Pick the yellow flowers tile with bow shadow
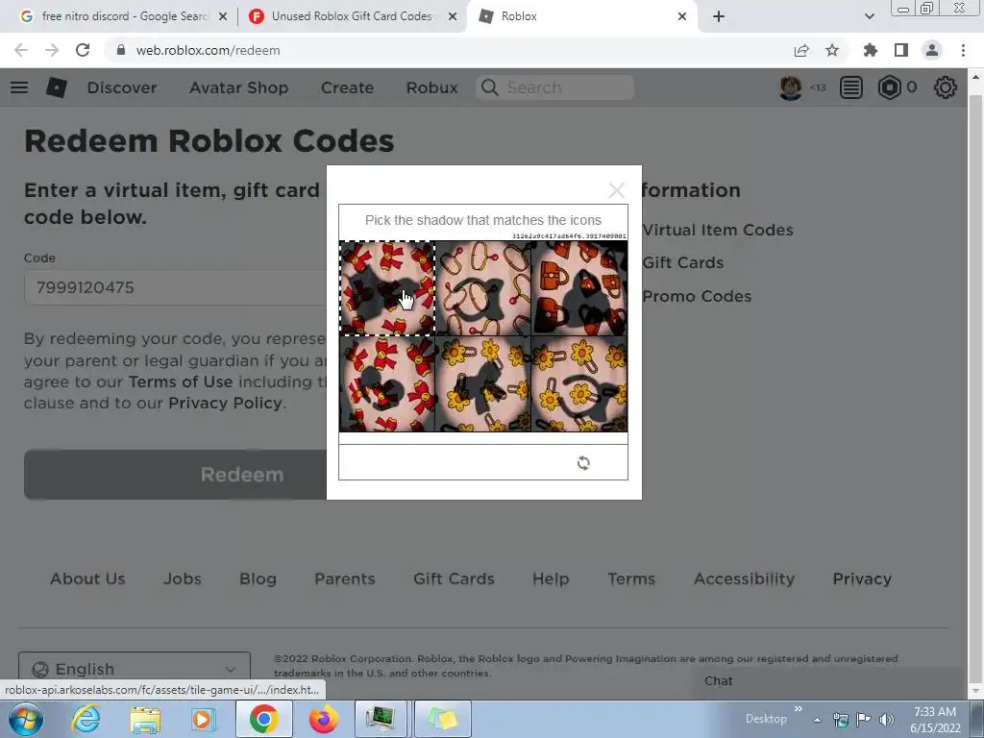 tap(482, 383)
